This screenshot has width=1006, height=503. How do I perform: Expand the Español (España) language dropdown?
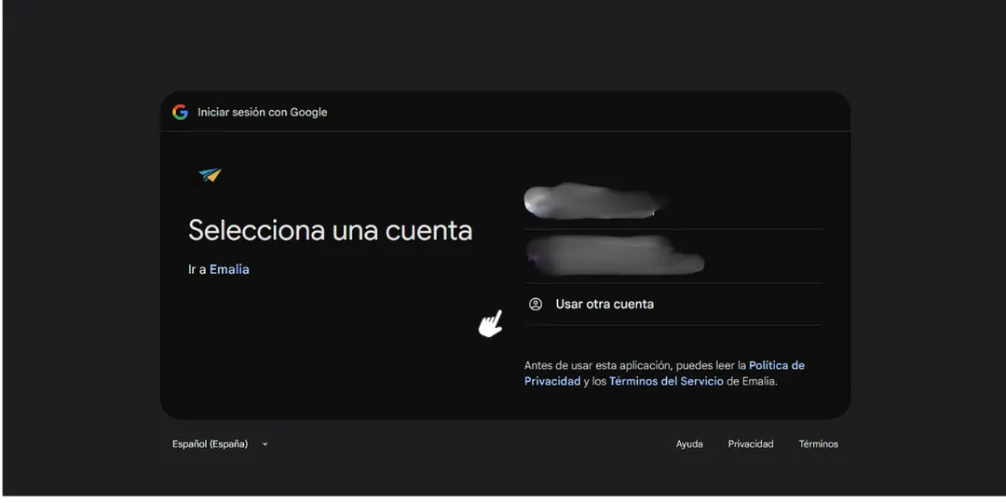pos(220,444)
